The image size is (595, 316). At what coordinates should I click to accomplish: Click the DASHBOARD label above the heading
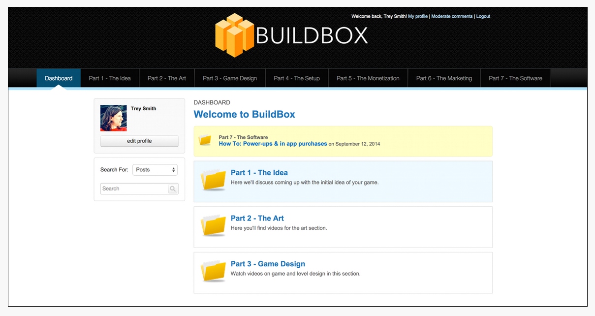pos(212,103)
